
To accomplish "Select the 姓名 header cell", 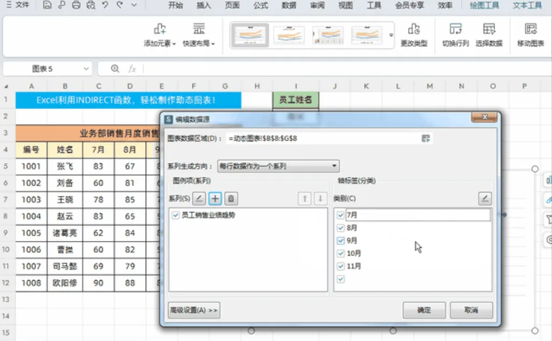I will 65,150.
